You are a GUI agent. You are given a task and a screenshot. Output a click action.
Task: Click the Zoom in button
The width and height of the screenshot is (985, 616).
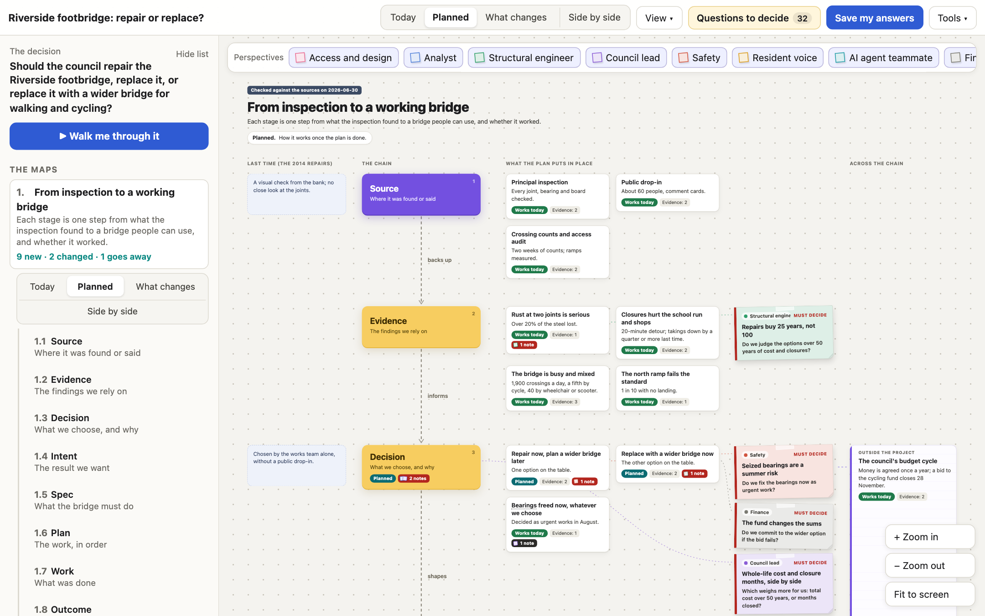click(x=930, y=537)
